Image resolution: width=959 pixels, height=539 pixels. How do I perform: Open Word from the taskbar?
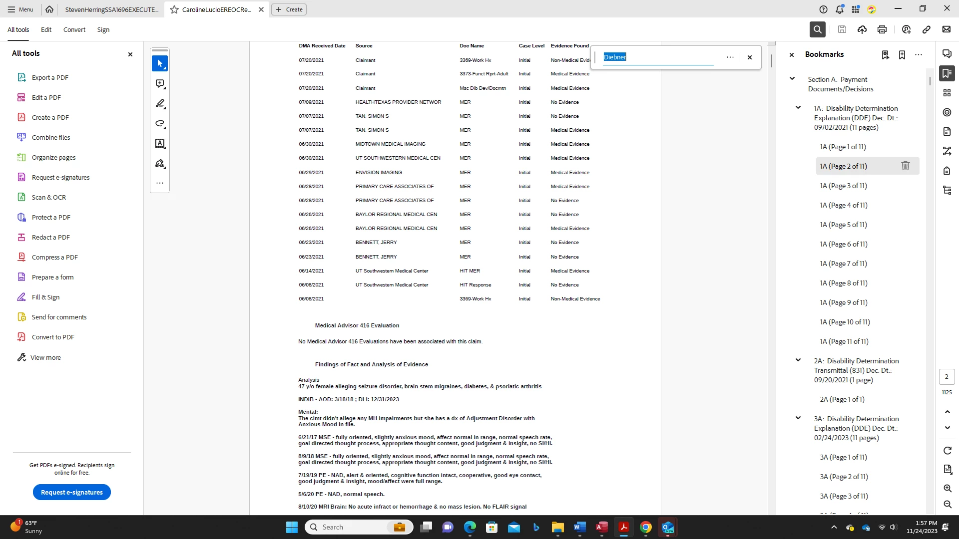[x=579, y=527]
